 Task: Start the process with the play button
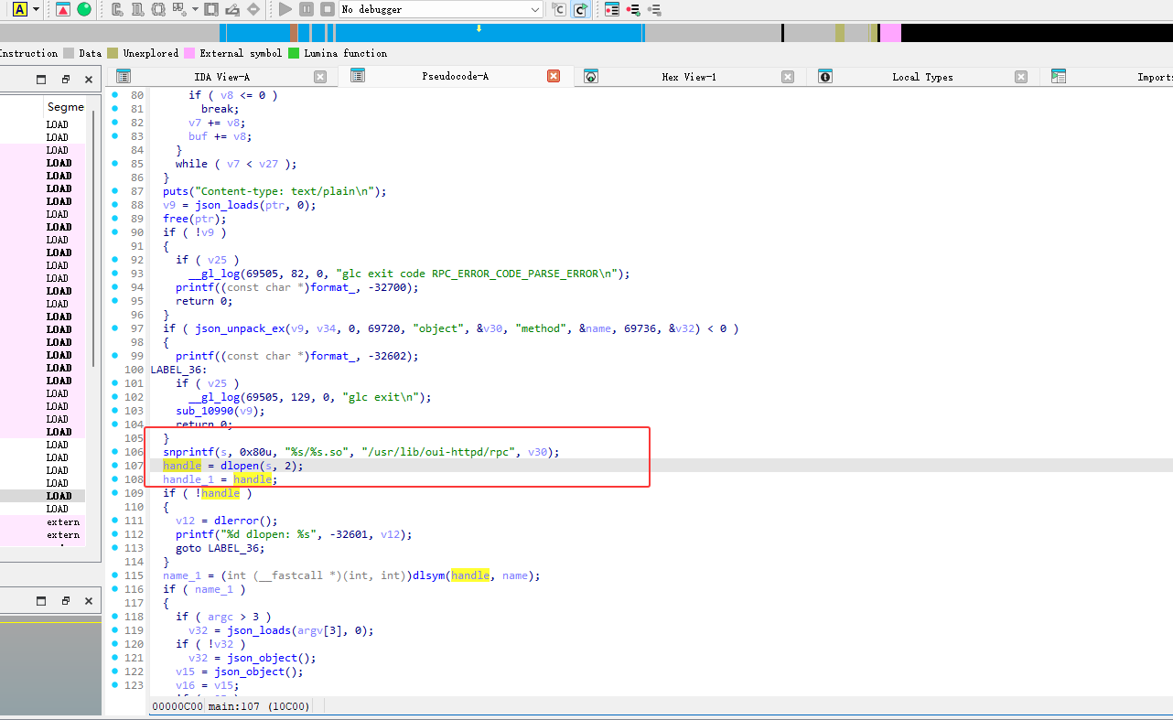[x=285, y=9]
